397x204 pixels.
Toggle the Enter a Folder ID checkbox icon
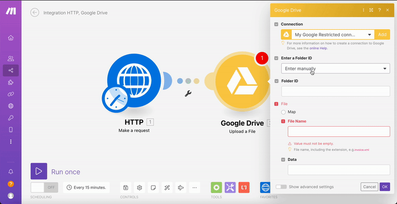point(276,58)
